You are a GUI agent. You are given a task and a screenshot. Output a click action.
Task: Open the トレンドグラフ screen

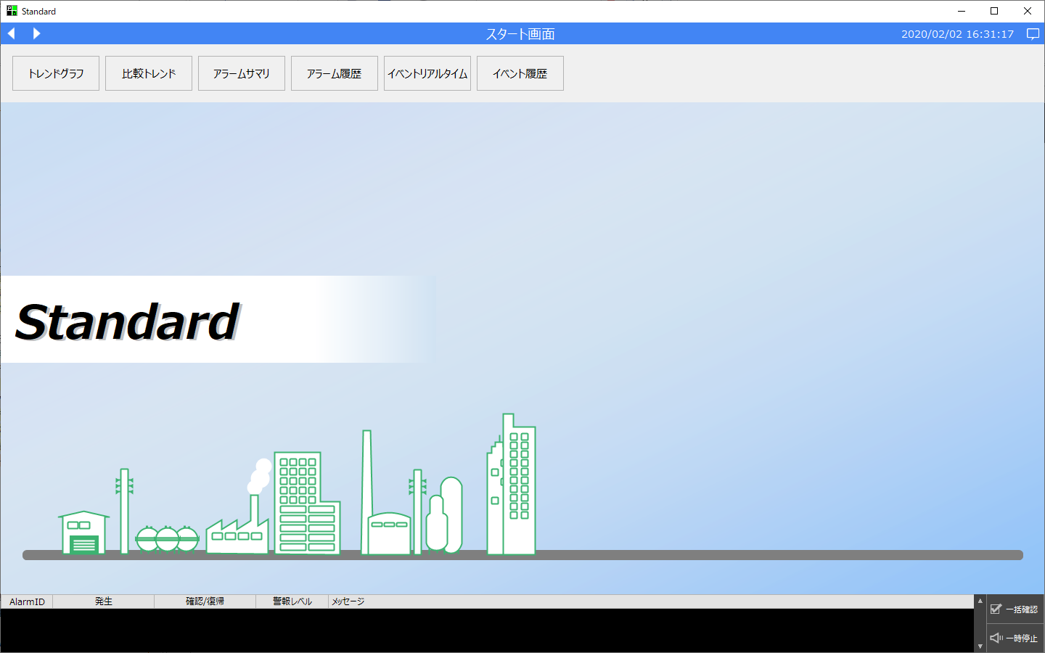pyautogui.click(x=56, y=73)
